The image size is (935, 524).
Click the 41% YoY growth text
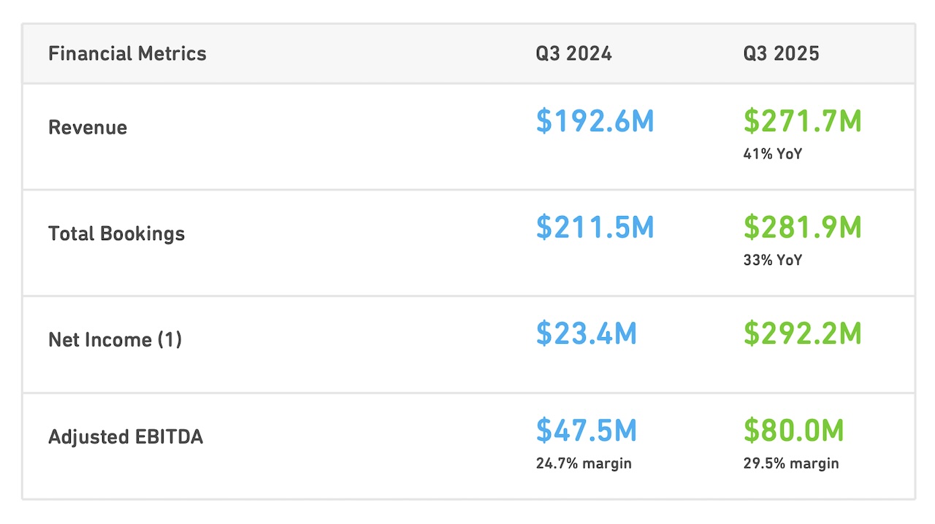click(x=773, y=154)
